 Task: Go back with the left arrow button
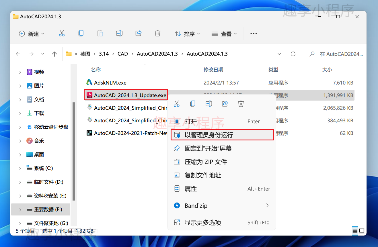point(18,54)
